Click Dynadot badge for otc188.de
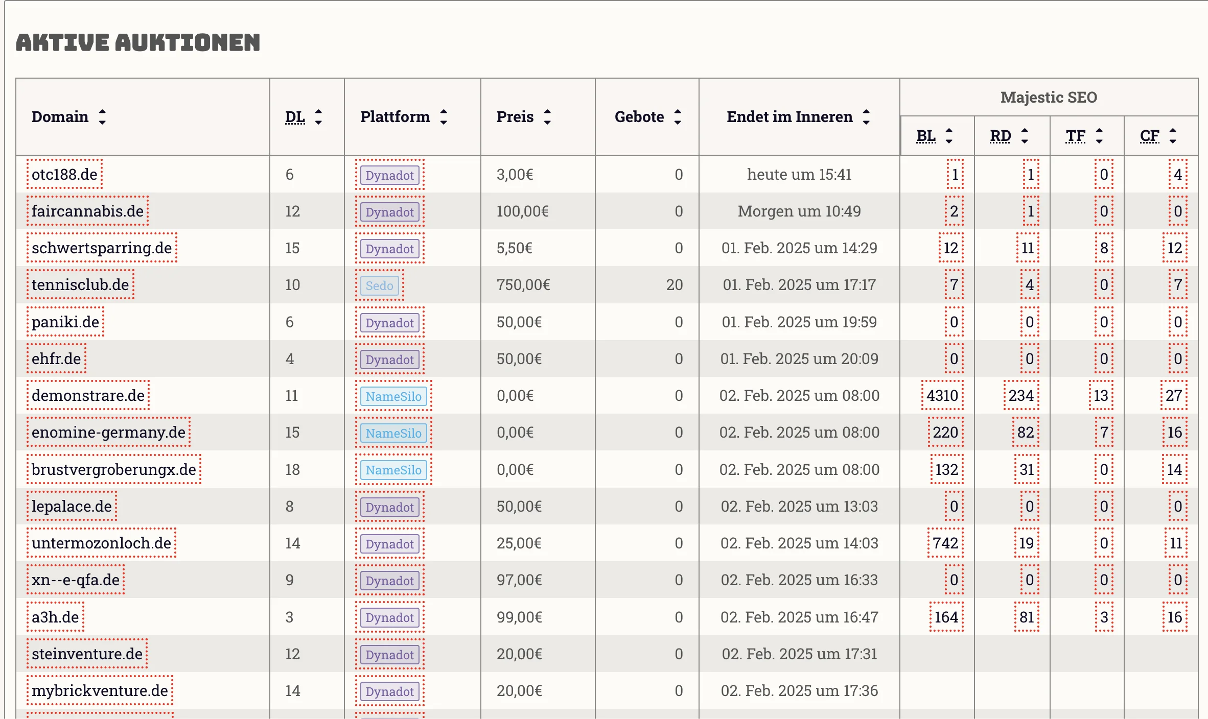This screenshot has height=719, width=1208. click(x=390, y=175)
